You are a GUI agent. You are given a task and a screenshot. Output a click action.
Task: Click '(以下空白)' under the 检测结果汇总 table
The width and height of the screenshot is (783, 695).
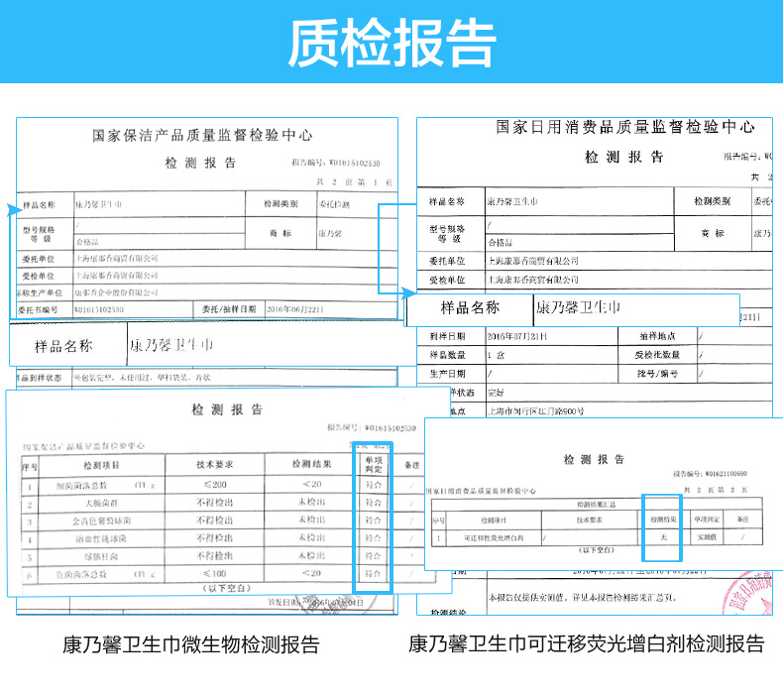tap(597, 550)
